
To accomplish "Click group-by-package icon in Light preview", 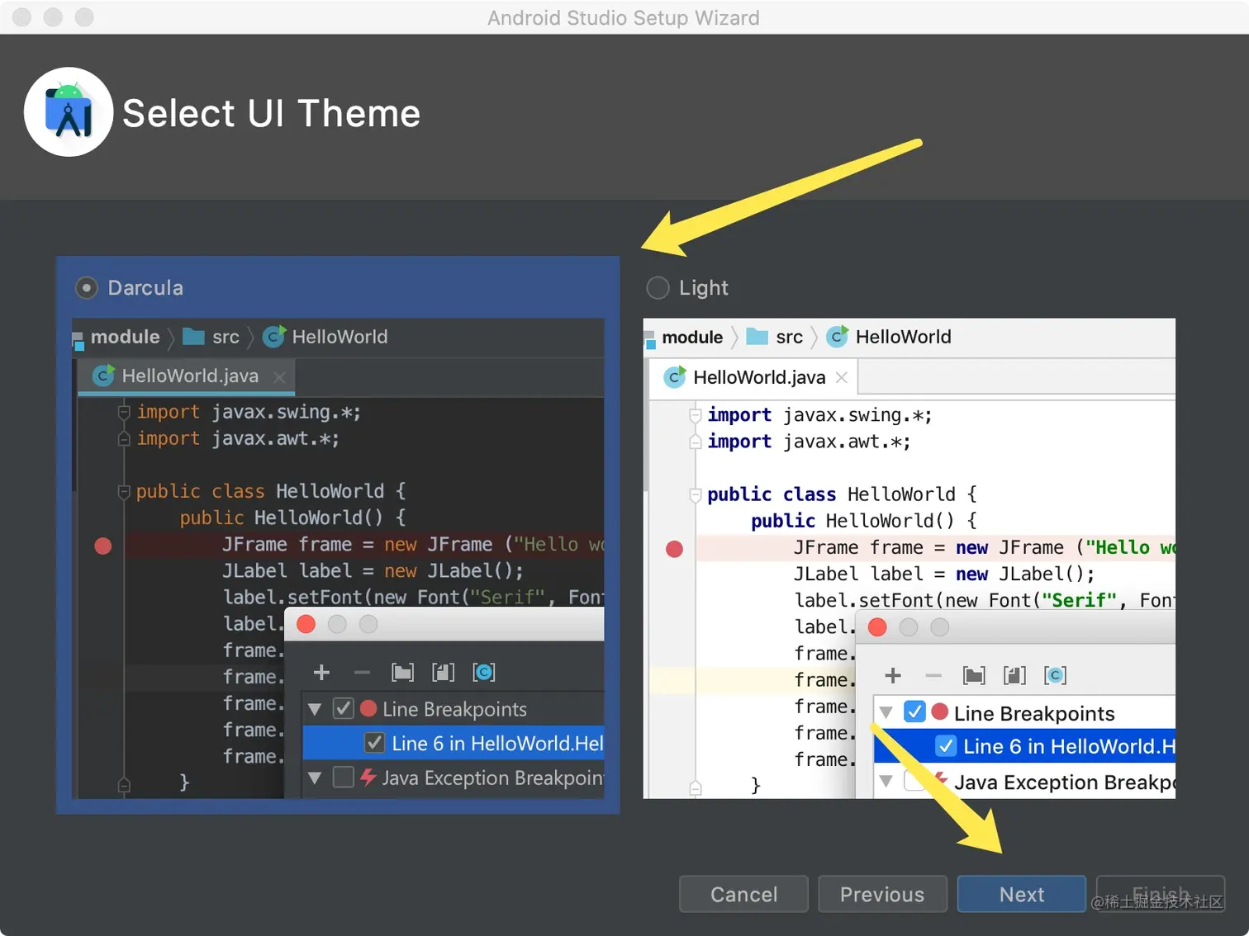I will [974, 675].
